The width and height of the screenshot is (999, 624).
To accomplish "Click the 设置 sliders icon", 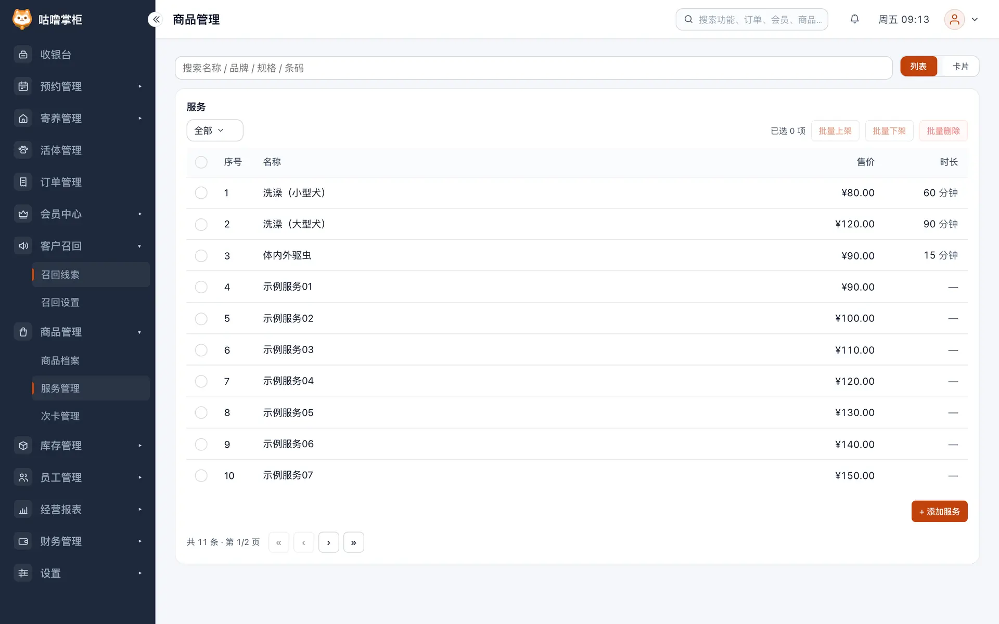I will (x=23, y=573).
